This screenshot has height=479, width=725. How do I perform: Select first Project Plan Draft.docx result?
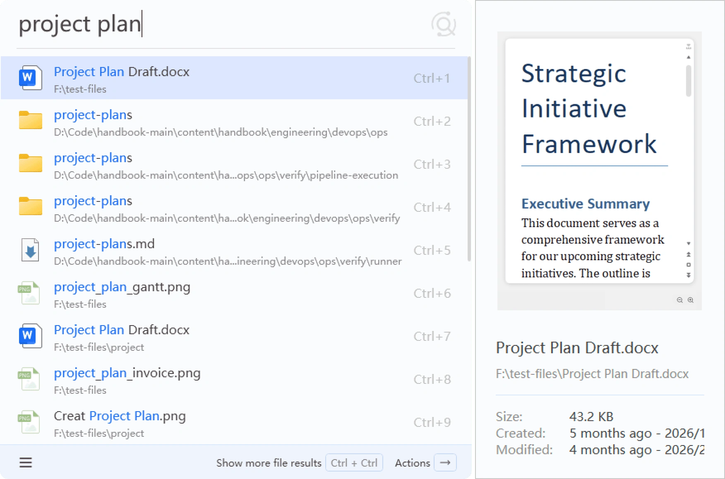pyautogui.click(x=234, y=78)
